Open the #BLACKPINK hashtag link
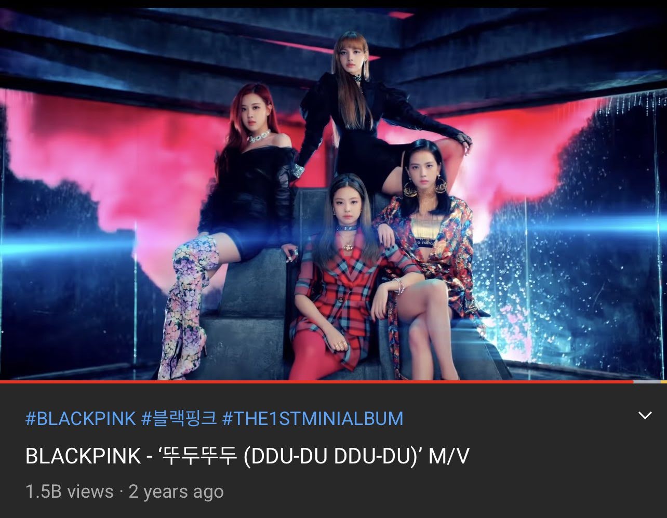Viewport: 667px width, 518px height. click(81, 418)
